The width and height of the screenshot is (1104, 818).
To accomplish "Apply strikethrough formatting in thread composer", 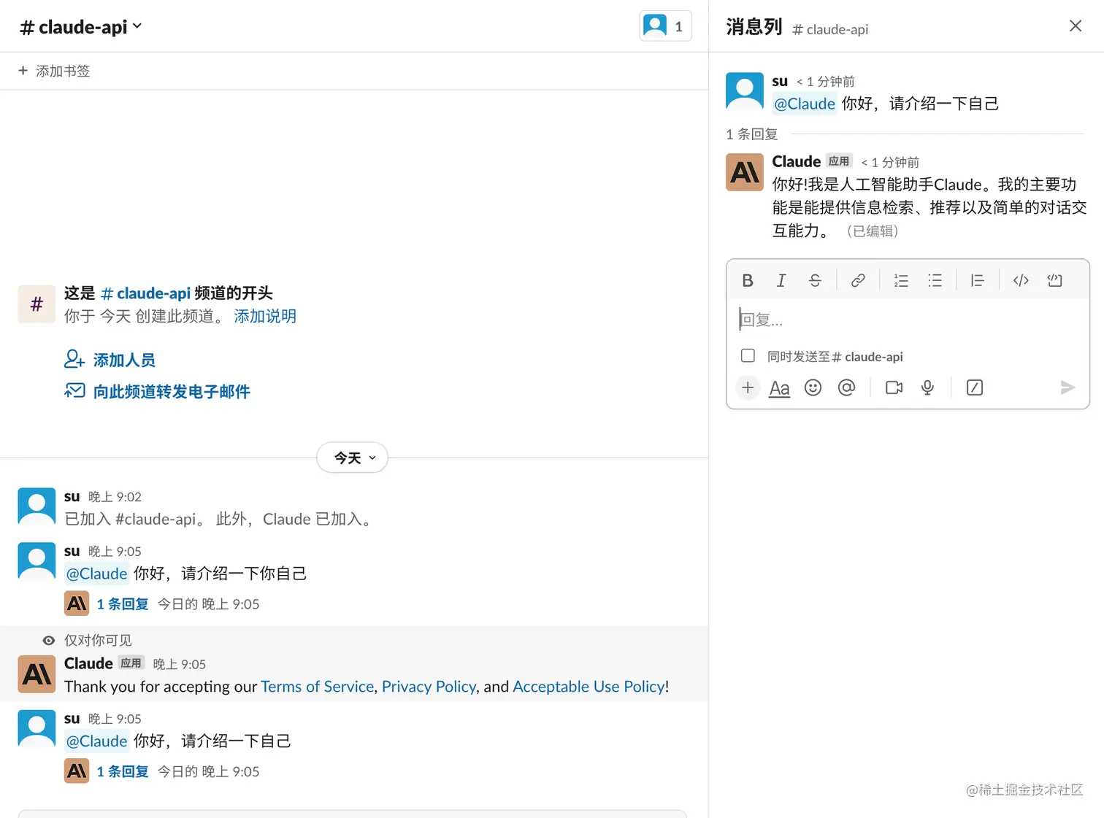I will click(815, 280).
